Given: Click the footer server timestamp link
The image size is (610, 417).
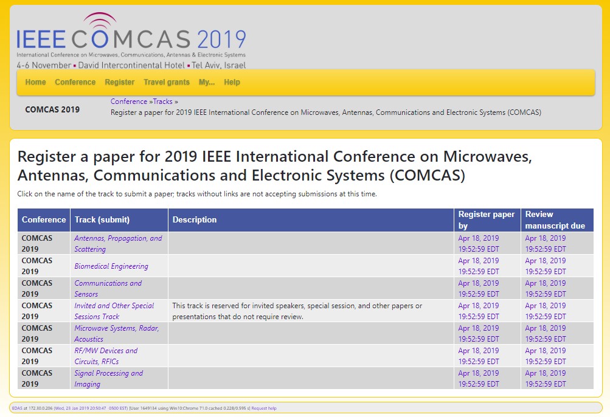Looking at the screenshot, I should coord(91,408).
